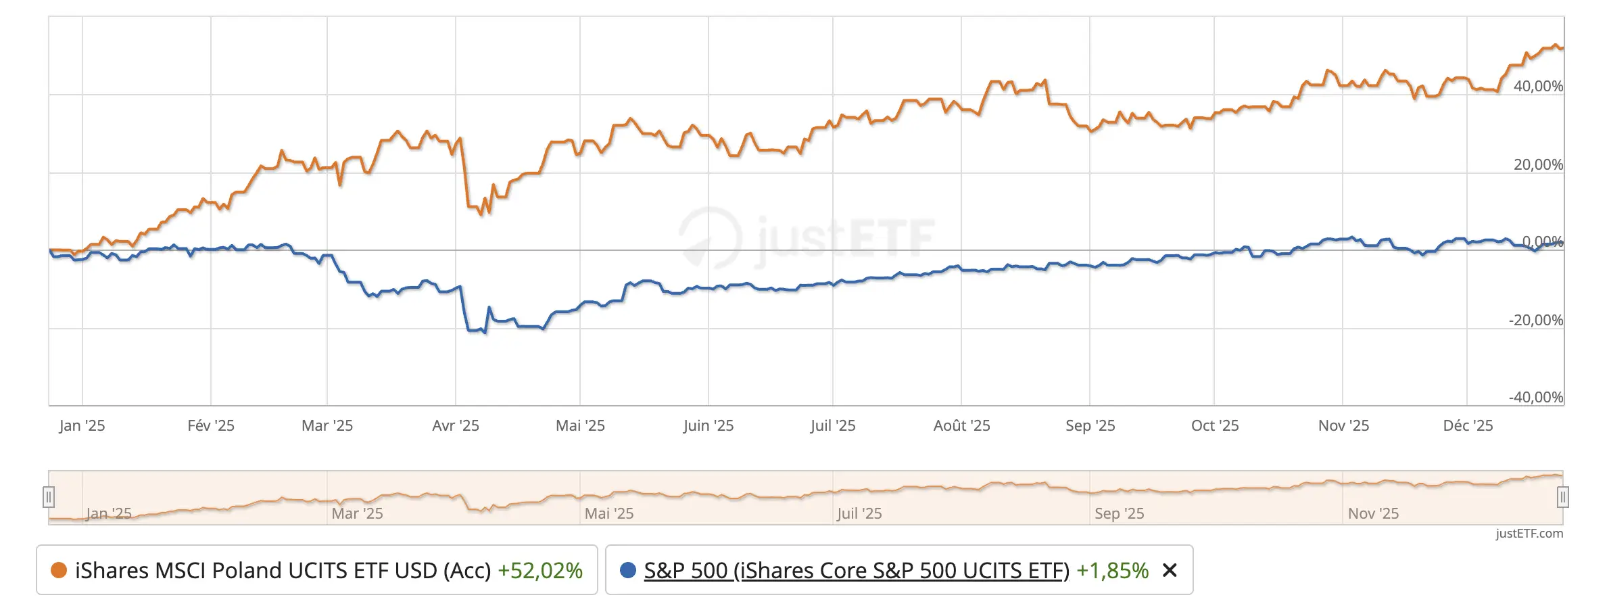Click the -20,00% y-axis label
1609x610 pixels.
pos(1536,320)
